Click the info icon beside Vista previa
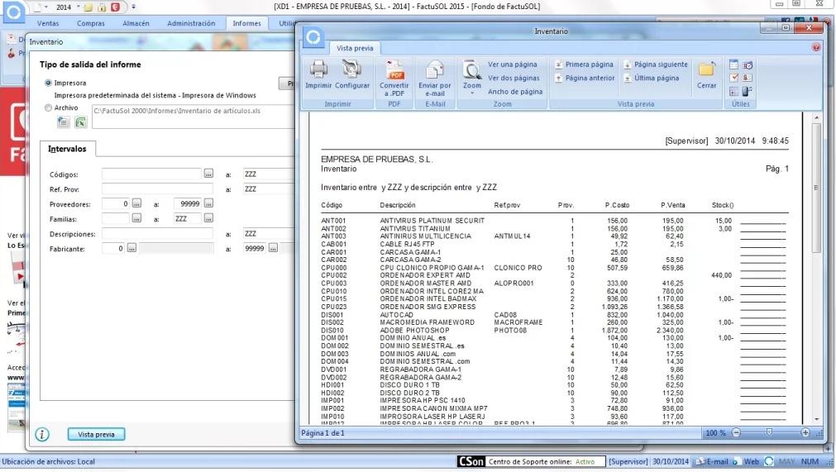The height and width of the screenshot is (472, 836). (42, 434)
